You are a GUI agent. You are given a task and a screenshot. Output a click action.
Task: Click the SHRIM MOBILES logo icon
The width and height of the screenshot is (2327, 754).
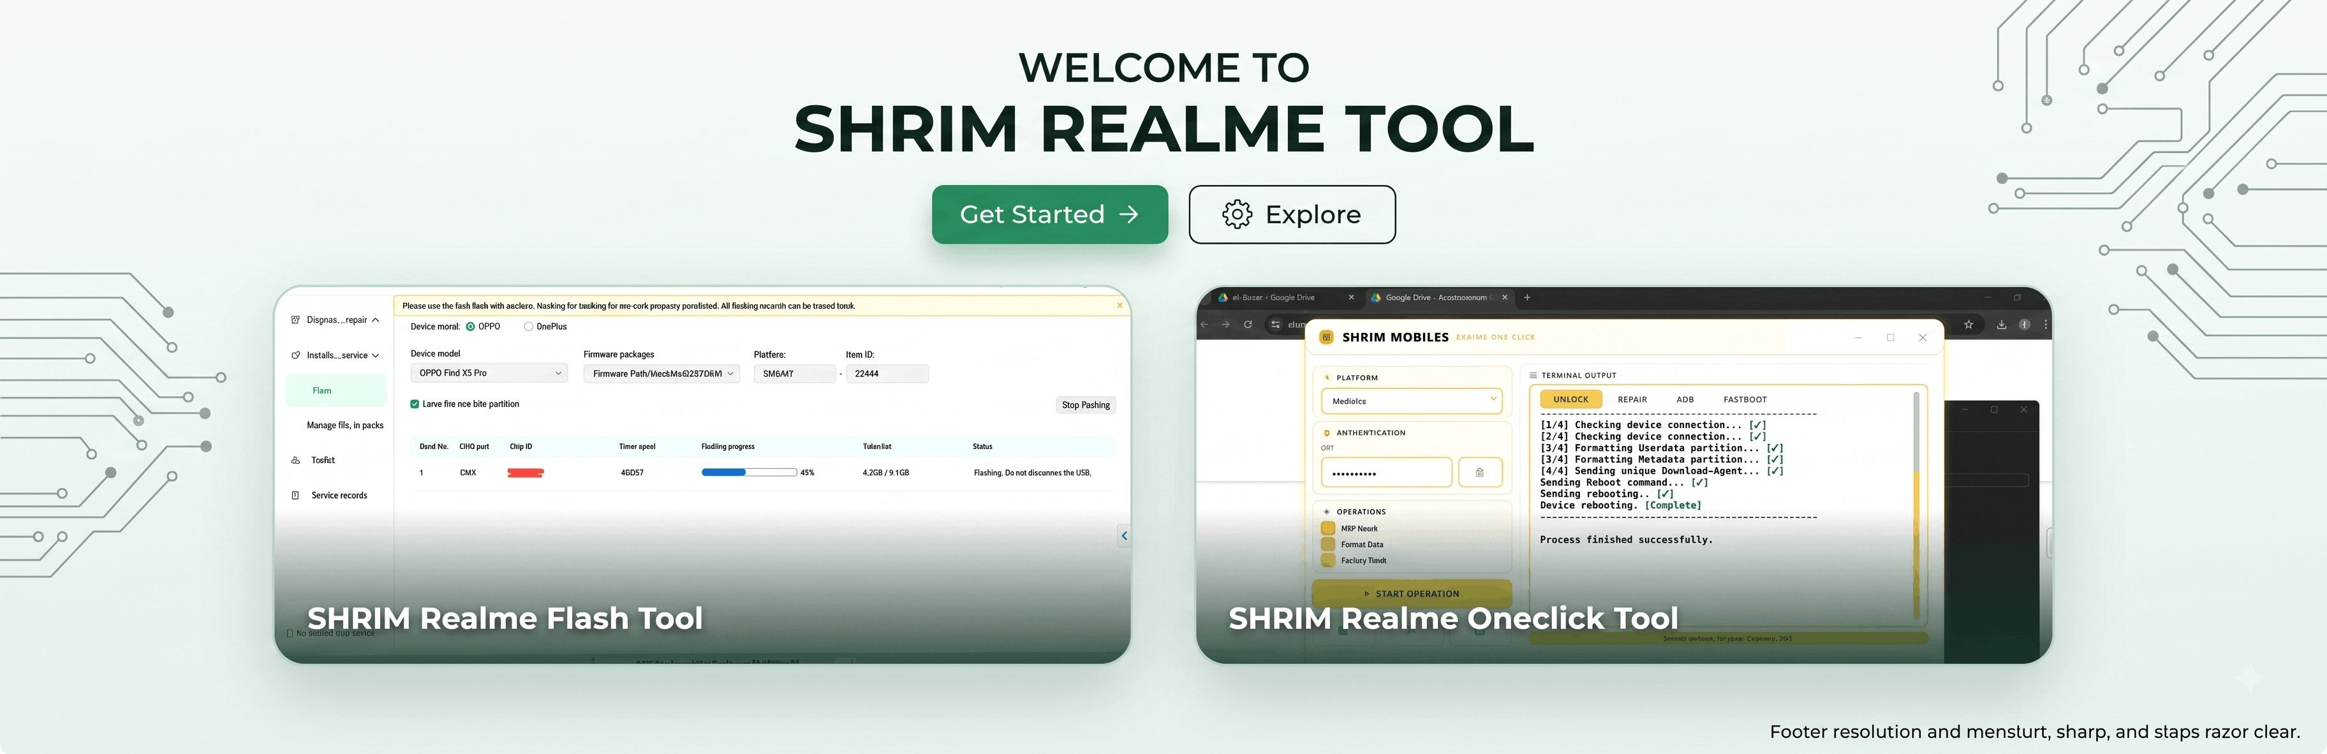click(x=1326, y=337)
